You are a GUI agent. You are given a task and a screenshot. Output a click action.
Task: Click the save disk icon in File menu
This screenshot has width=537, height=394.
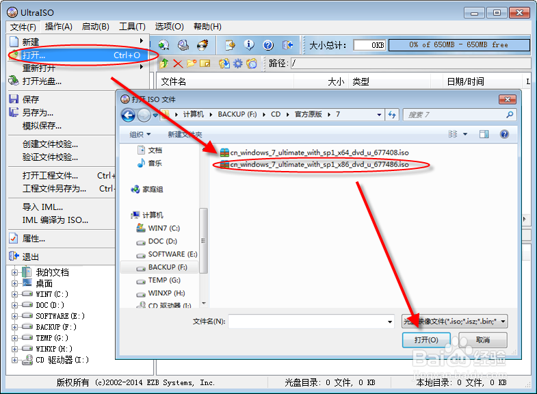(14, 99)
